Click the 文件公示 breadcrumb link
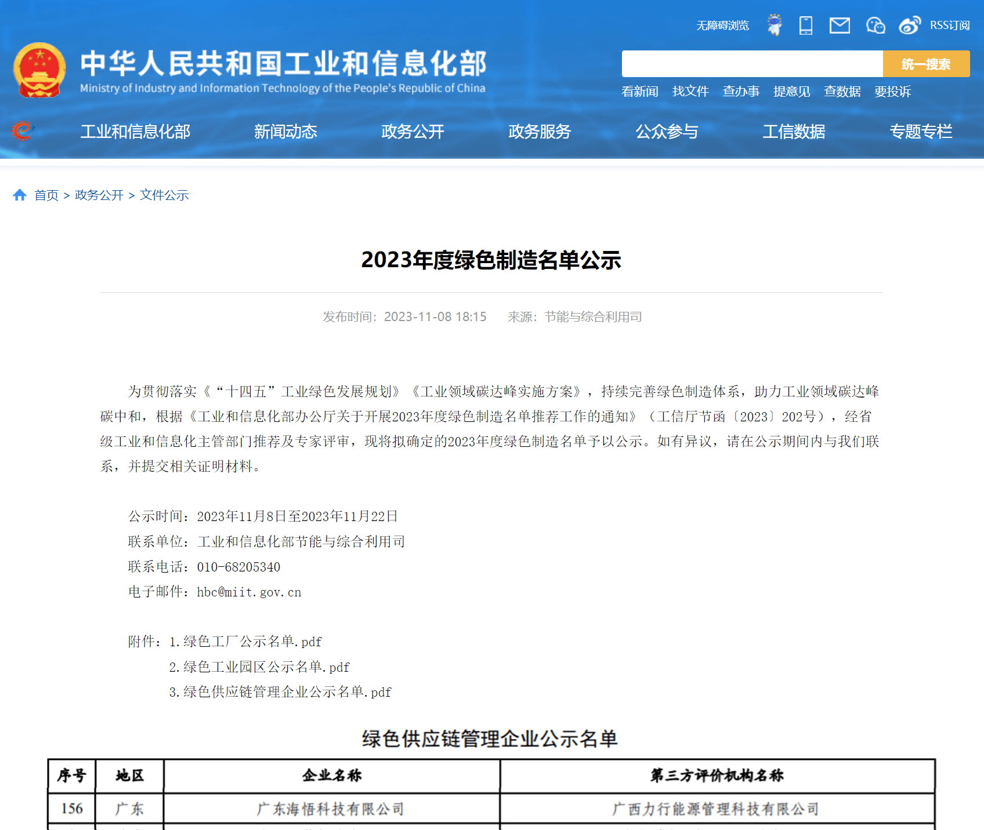Screen dimensions: 984x830 [164, 195]
